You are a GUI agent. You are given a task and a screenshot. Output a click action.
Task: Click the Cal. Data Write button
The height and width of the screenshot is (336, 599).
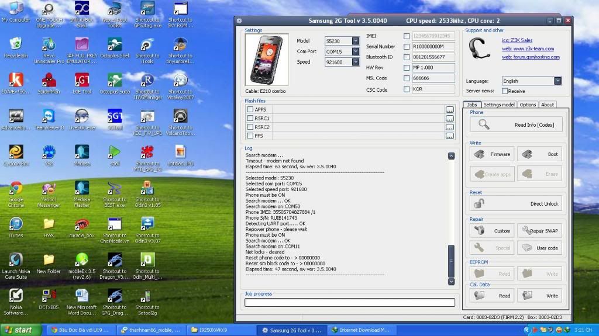539,296
